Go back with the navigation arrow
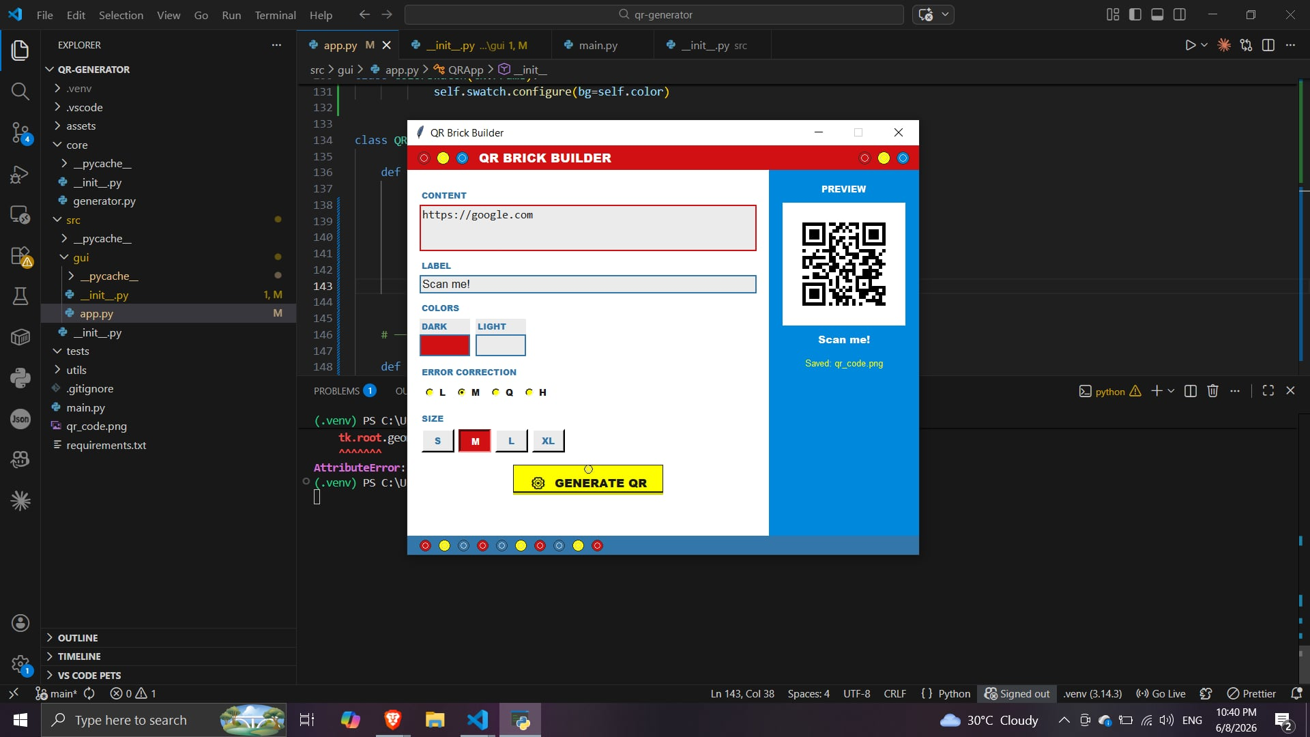The width and height of the screenshot is (1310, 737). click(364, 14)
